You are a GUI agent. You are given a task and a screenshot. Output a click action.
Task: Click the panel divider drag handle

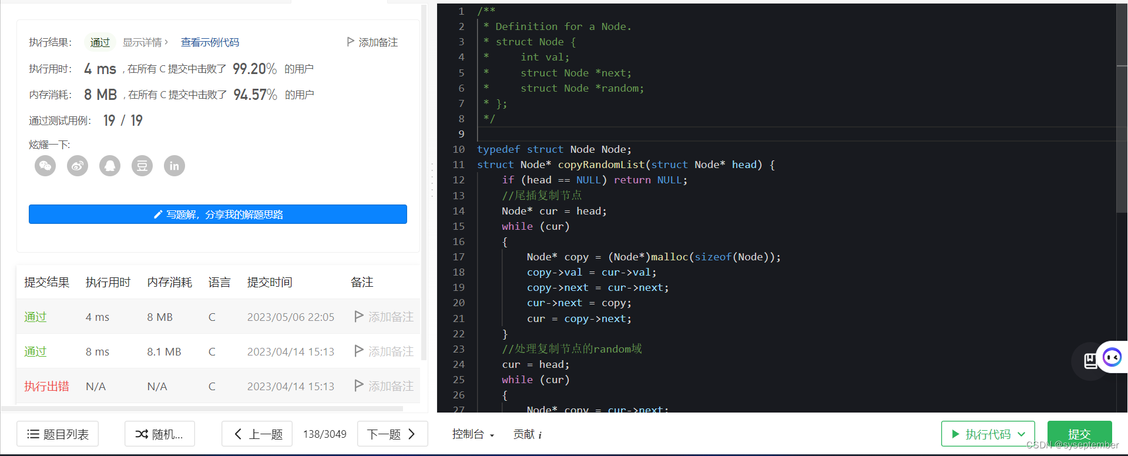tap(432, 179)
